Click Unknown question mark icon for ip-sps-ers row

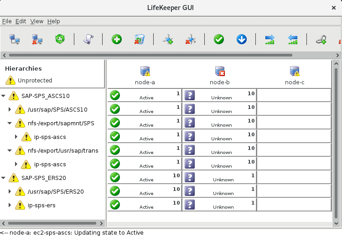click(190, 205)
